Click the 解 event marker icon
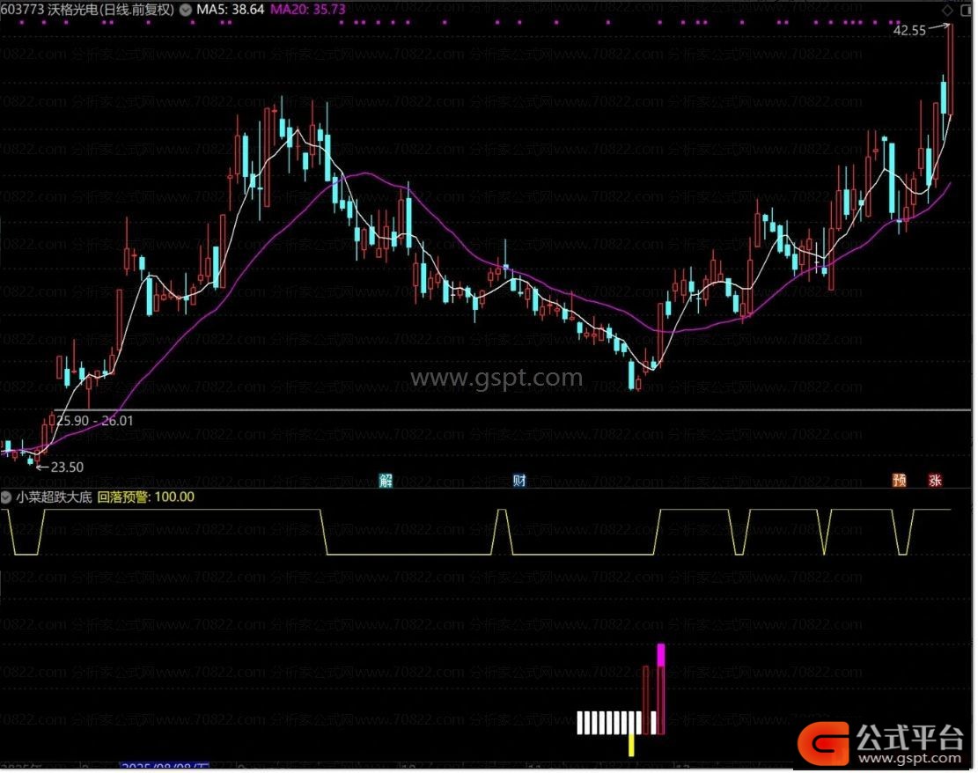Viewport: 978px width, 773px height. pos(386,481)
